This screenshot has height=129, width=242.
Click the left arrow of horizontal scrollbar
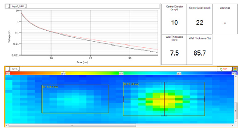pos(7,125)
